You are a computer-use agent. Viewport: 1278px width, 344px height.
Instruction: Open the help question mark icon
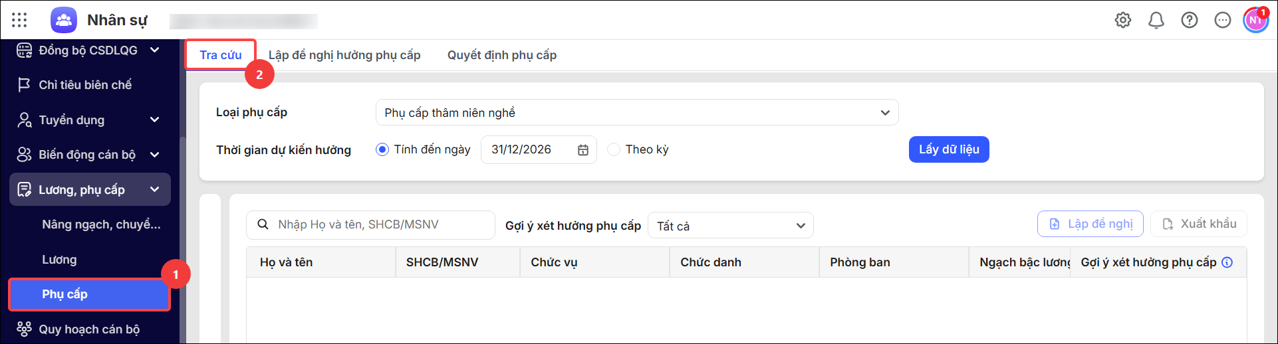tap(1190, 20)
